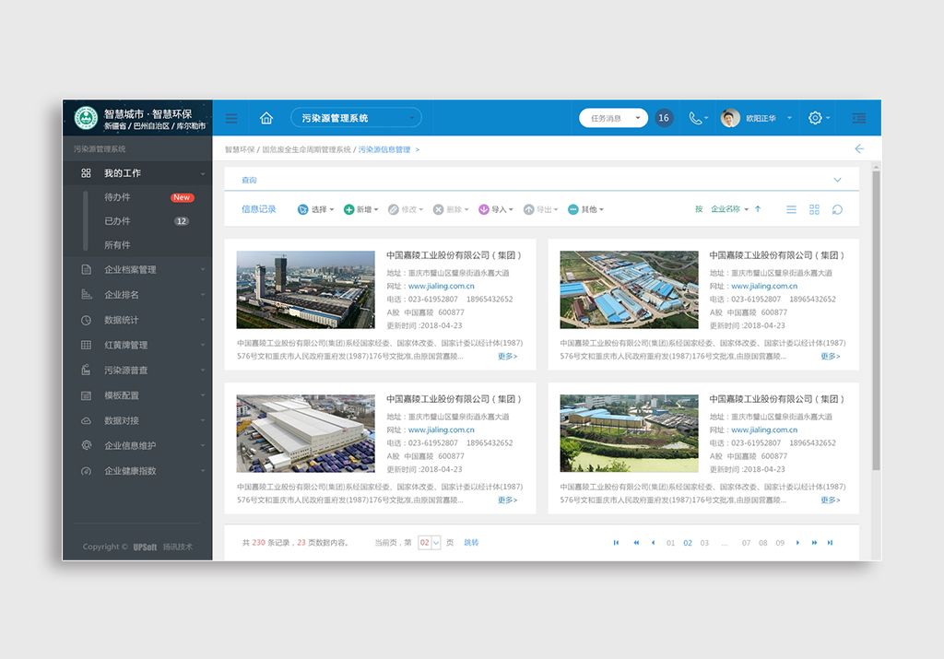944x659 pixels.
Task: Click the 智慧环保 breadcrumb item
Action: pos(240,149)
